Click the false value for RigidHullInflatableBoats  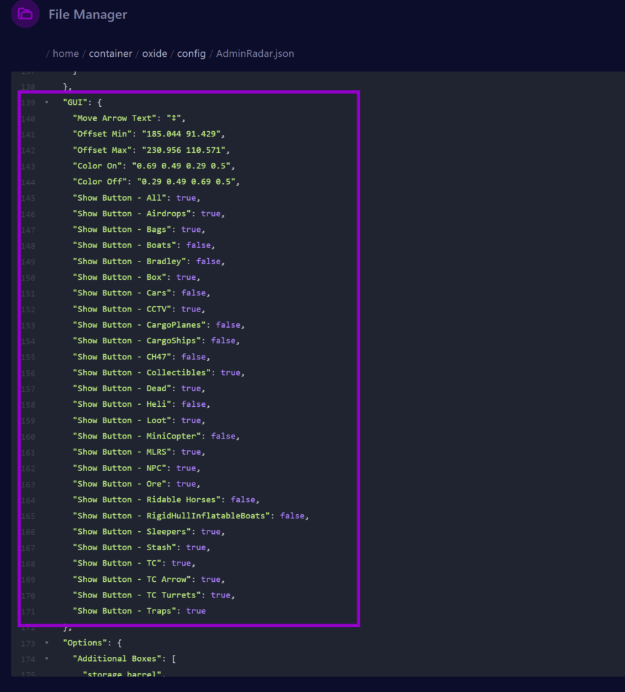point(292,516)
